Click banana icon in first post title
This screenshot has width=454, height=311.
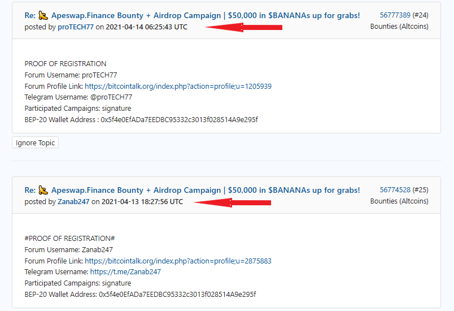43,15
